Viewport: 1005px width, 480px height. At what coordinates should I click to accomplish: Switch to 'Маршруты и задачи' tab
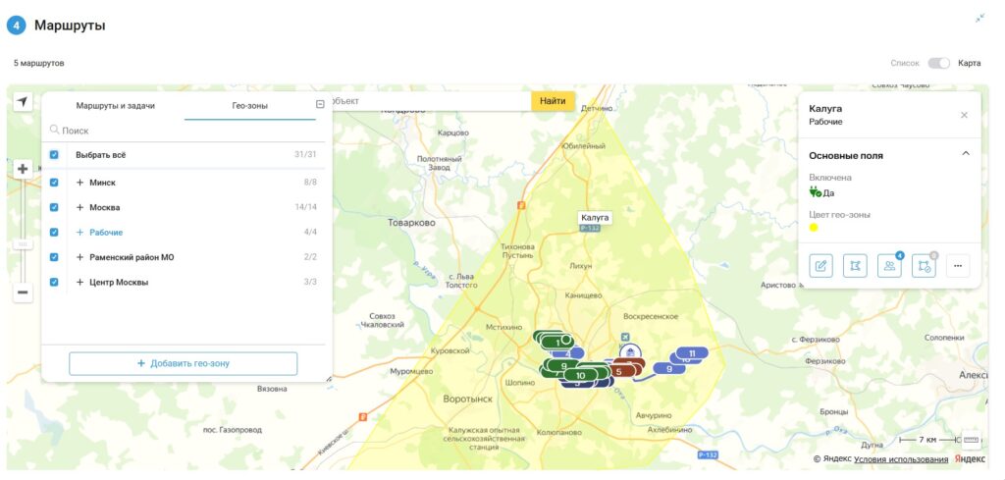click(x=116, y=105)
